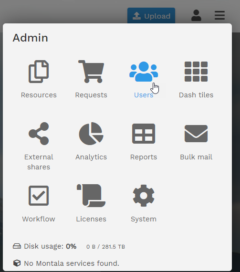The width and height of the screenshot is (240, 272).
Task: Open System via the gear icon
Action: pos(144,196)
